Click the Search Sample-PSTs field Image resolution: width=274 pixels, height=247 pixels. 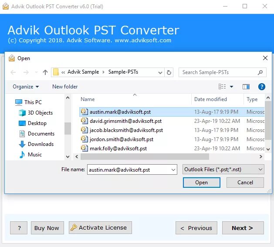coord(222,72)
